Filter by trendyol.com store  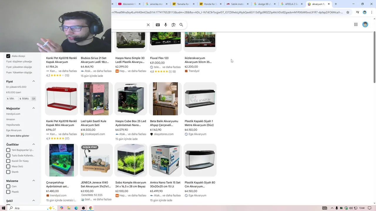click(x=13, y=114)
